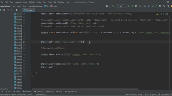Click the UTF-8 encoding status
The width and height of the screenshot is (172, 96).
pyautogui.click(x=146, y=94)
